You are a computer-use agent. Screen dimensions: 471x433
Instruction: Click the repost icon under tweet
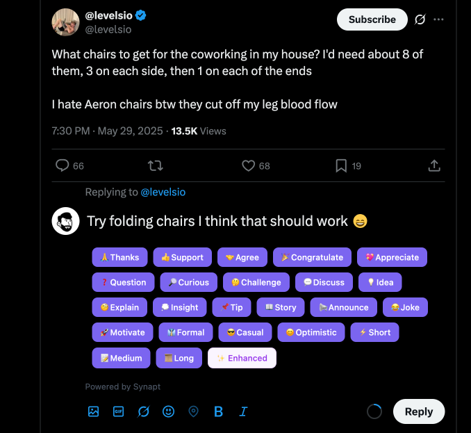tap(156, 165)
